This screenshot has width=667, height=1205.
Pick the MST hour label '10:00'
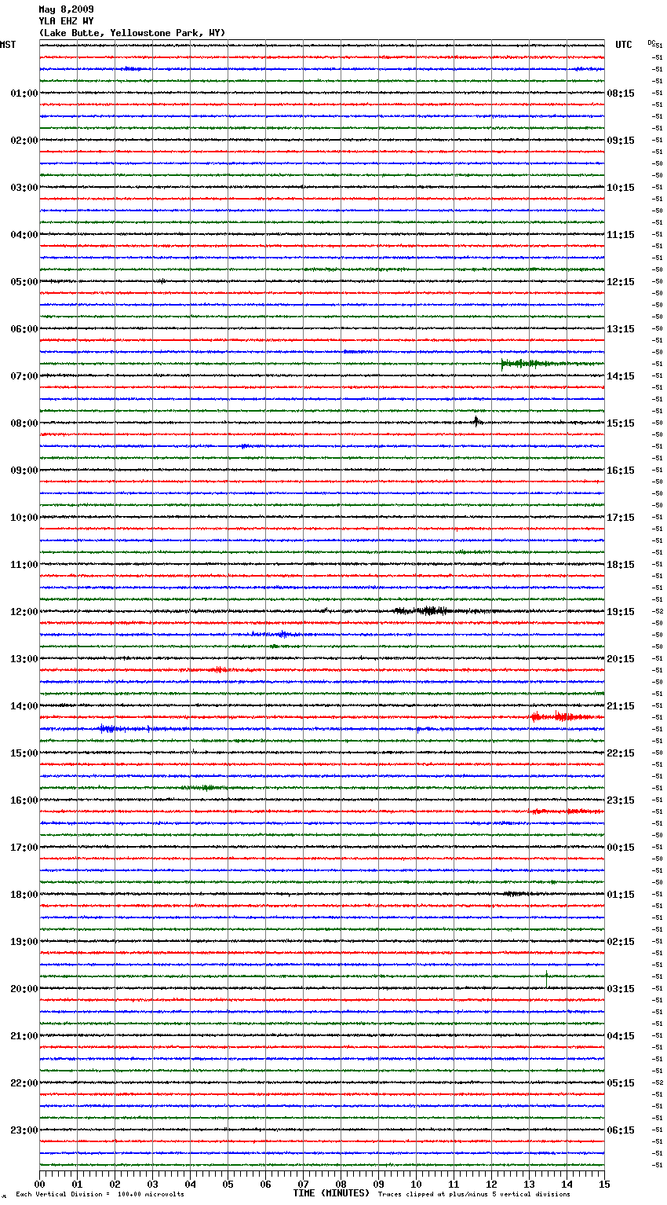point(24,518)
